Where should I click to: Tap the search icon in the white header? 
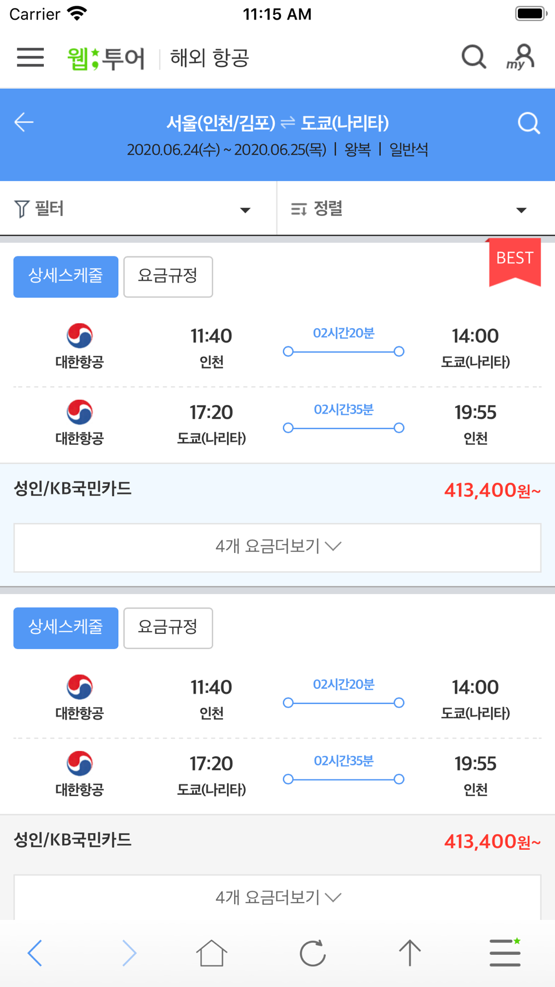(474, 57)
